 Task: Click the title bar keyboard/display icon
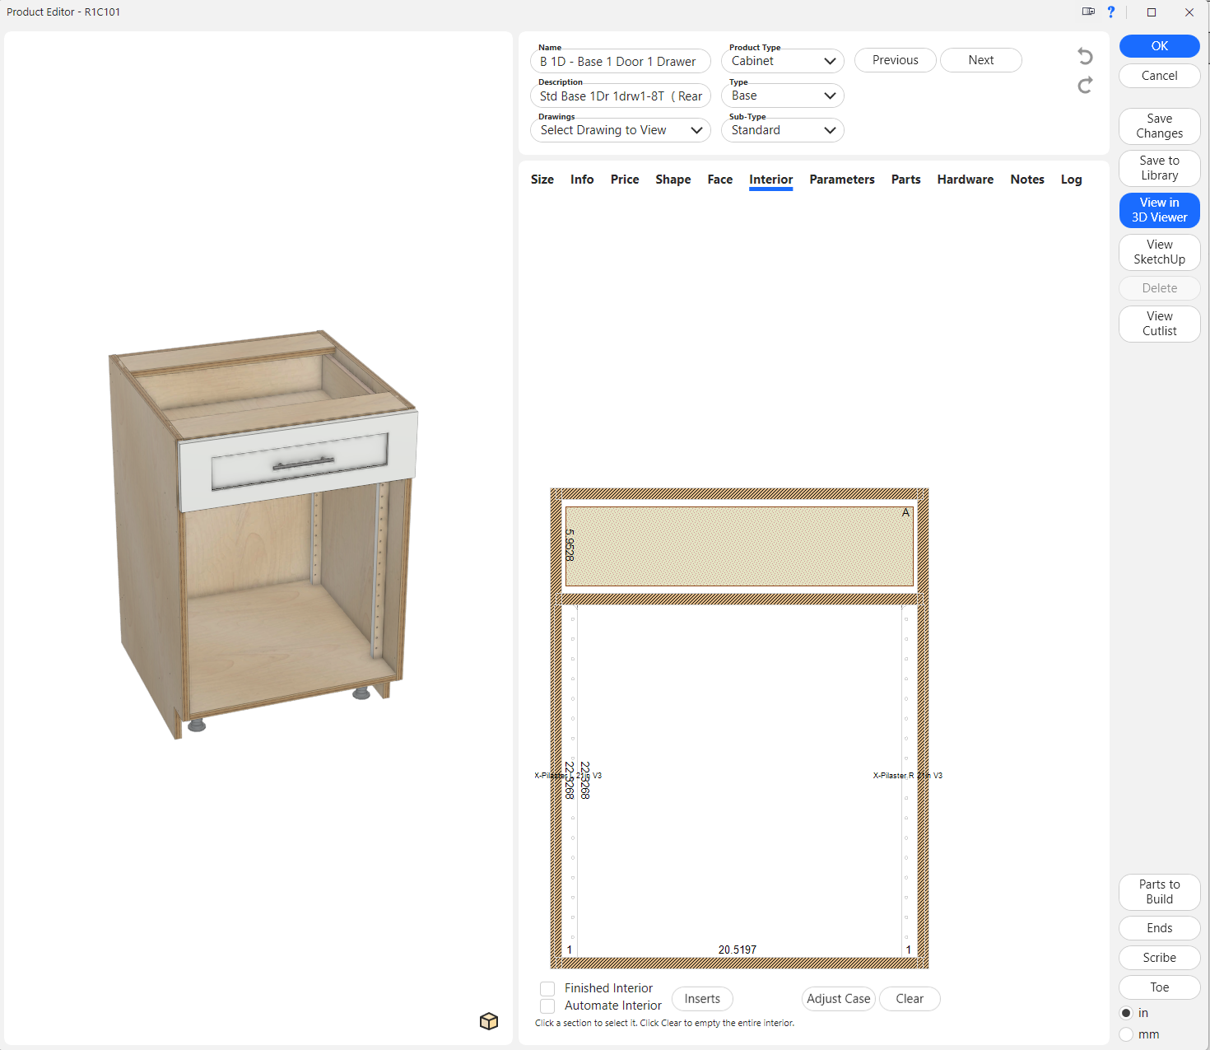pyautogui.click(x=1088, y=12)
